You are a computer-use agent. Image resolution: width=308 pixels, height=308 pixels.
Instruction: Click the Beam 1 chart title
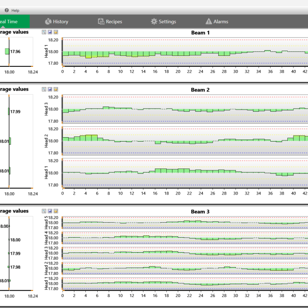click(200, 33)
